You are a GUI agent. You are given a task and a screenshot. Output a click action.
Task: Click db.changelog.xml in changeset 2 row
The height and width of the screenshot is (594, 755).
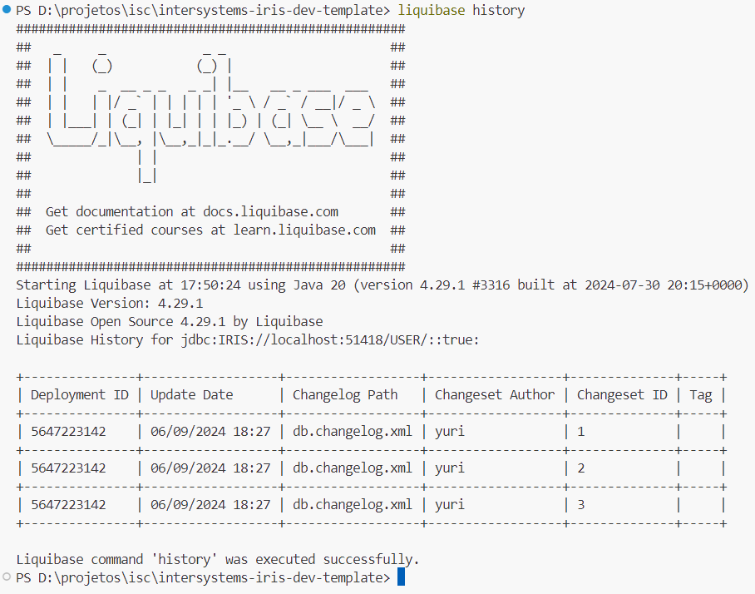pyautogui.click(x=353, y=468)
